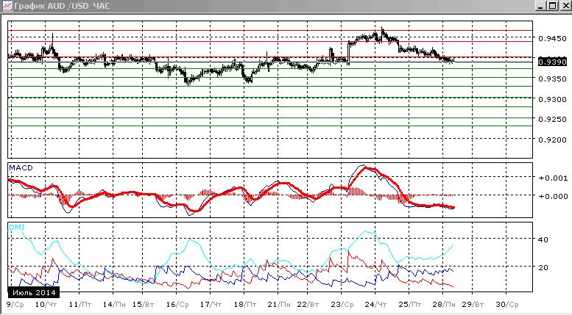The width and height of the screenshot is (572, 315).
Task: Click the date label 29/Вт
Action: point(473,305)
